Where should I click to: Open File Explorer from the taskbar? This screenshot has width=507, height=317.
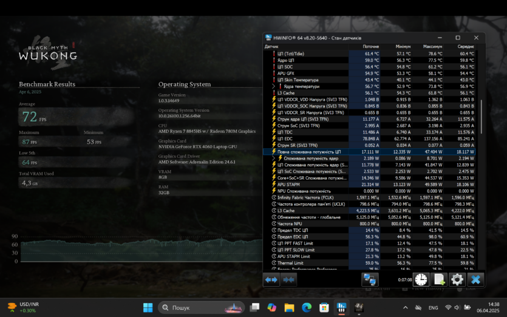pos(290,307)
